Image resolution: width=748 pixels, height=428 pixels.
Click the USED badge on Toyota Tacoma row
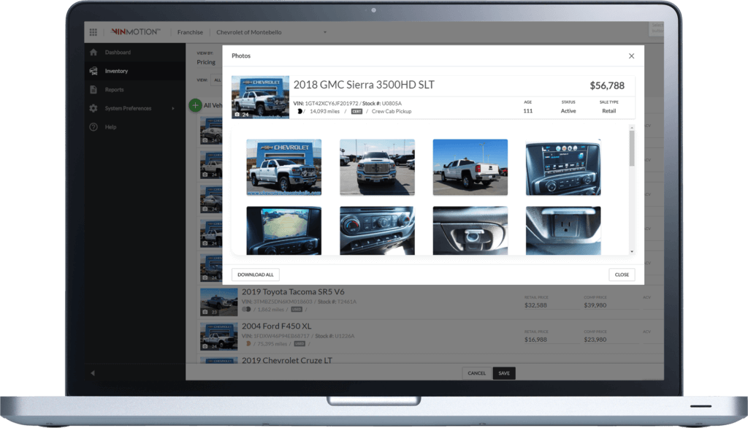[x=297, y=309]
